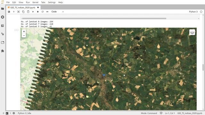Open the cell type Code dropdown
The height and width of the screenshot is (115, 205).
[58, 12]
